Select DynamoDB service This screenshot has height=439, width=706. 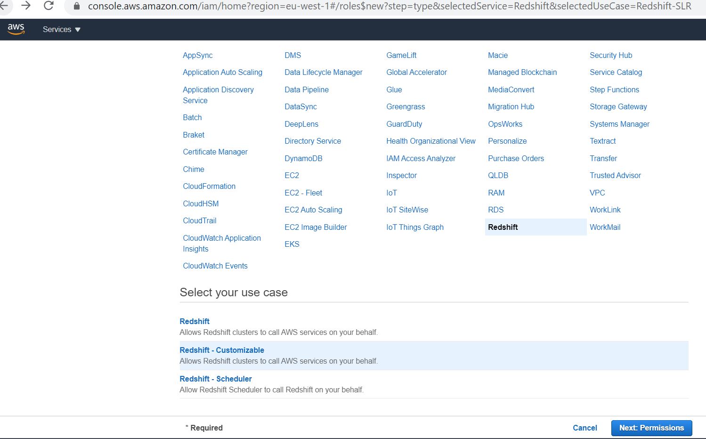303,158
